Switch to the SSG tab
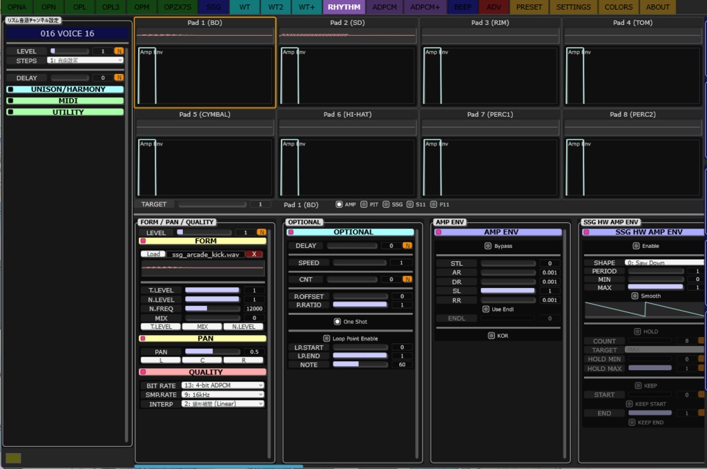 coord(214,7)
